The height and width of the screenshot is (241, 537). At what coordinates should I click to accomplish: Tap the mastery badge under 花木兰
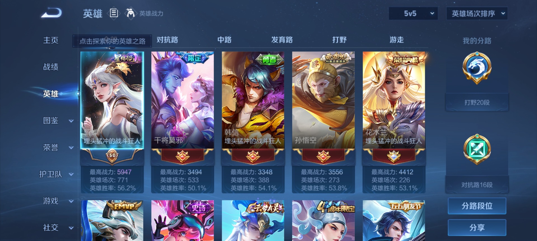(x=394, y=156)
